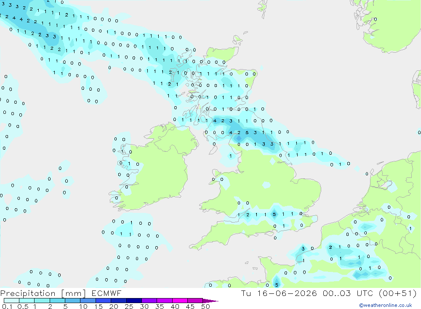Click the weekday abbreviation Tu
This screenshot has height=309, width=421.
point(246,293)
